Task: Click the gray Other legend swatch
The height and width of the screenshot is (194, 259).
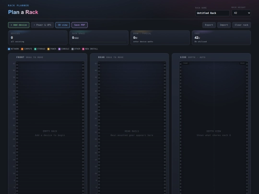Action: (72, 49)
